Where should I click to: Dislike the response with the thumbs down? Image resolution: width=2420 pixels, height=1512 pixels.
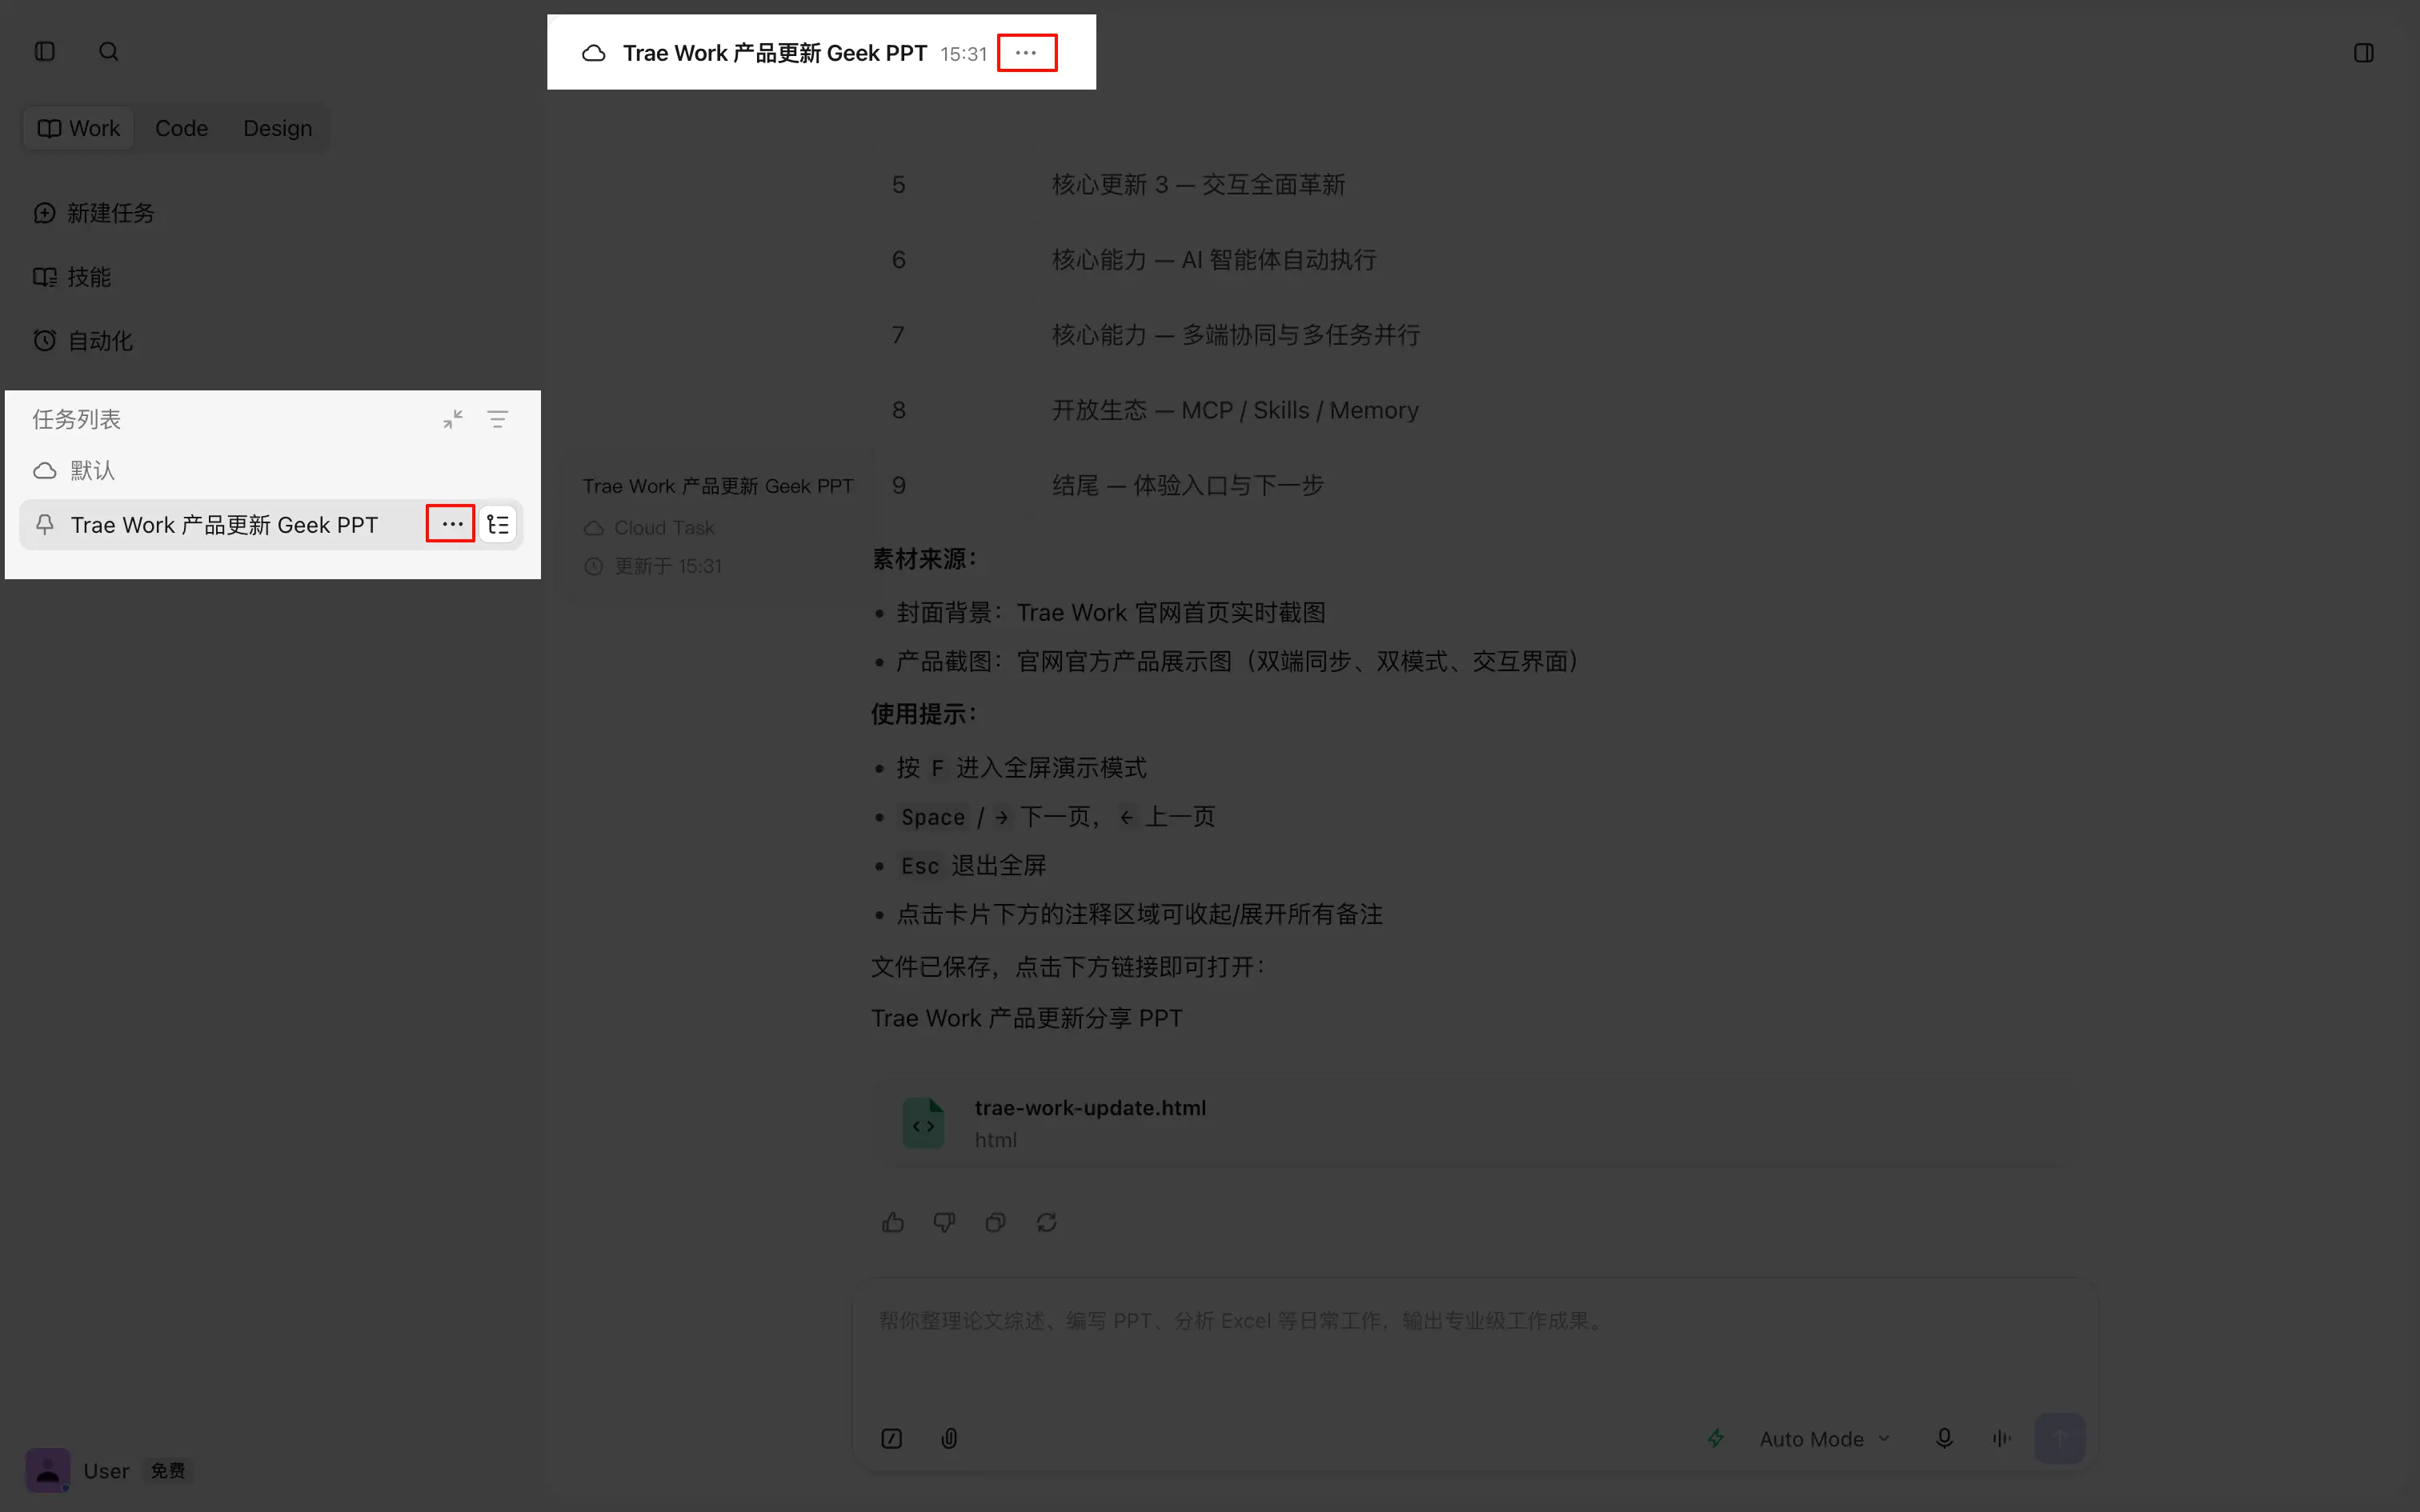[x=944, y=1222]
